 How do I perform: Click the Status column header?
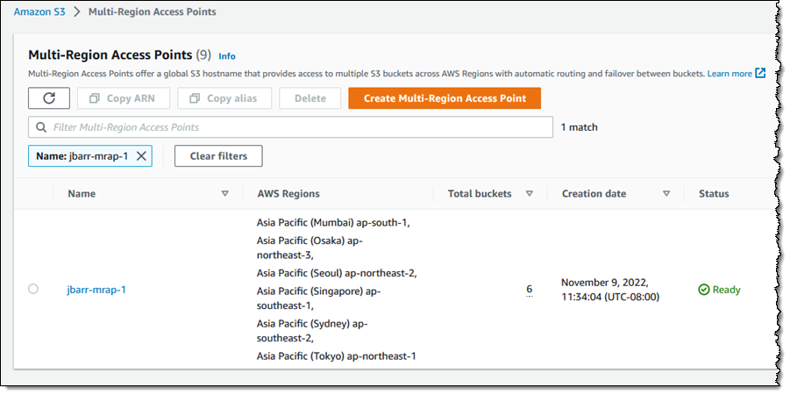(714, 194)
